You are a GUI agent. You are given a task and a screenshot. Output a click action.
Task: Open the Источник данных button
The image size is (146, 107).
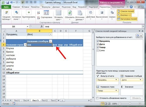(x=80, y=15)
